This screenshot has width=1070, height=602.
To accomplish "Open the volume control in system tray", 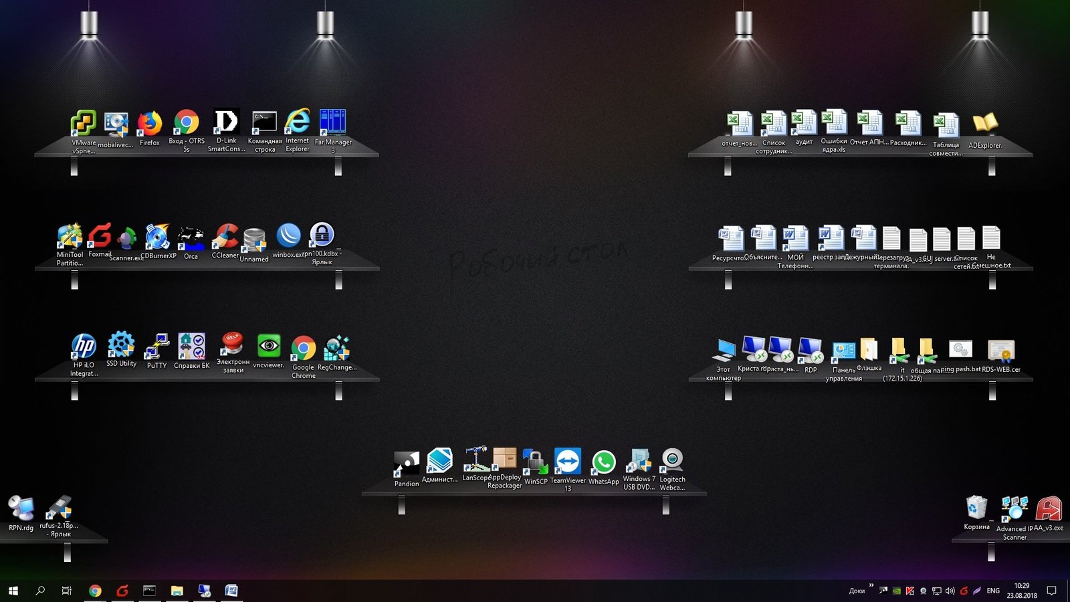I will coord(950,591).
